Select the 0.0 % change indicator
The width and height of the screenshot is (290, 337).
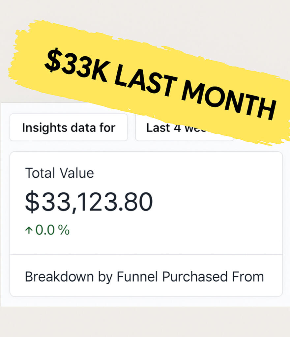tap(48, 230)
